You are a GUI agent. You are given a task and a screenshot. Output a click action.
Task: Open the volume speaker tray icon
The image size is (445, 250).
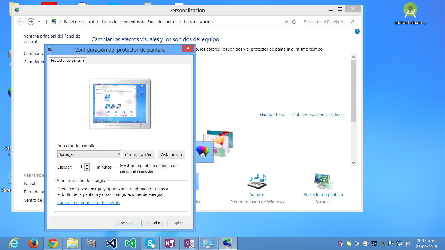(407, 244)
